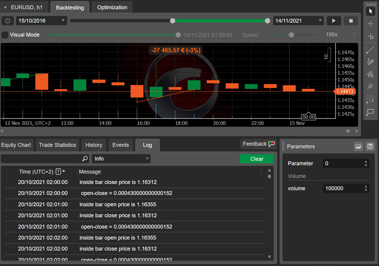Choose the Fibonacci tool marked F

(370, 99)
